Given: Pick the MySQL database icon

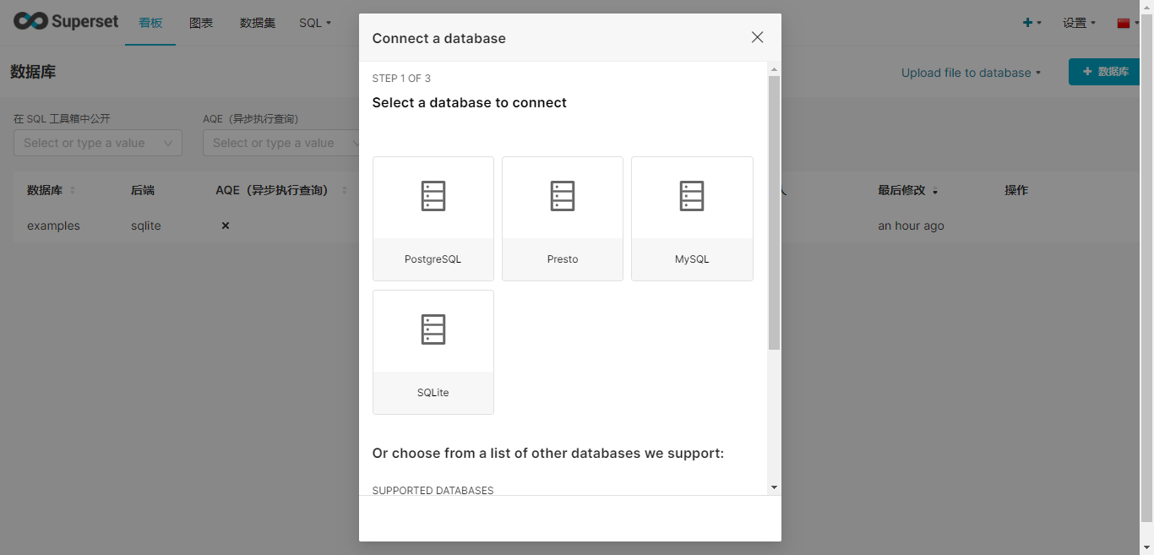Looking at the screenshot, I should click(x=691, y=197).
